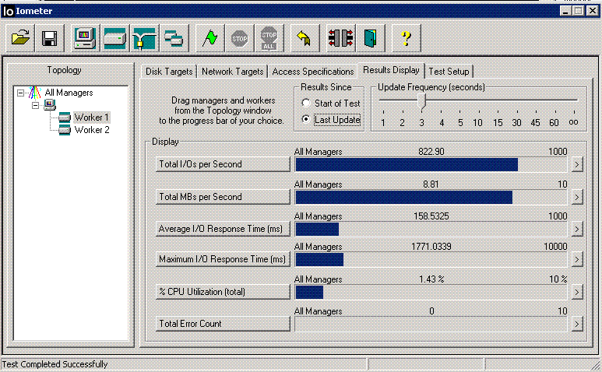Viewport: 602px width, 372px height.
Task: Click the Start Disk Worker icon
Action: point(114,37)
